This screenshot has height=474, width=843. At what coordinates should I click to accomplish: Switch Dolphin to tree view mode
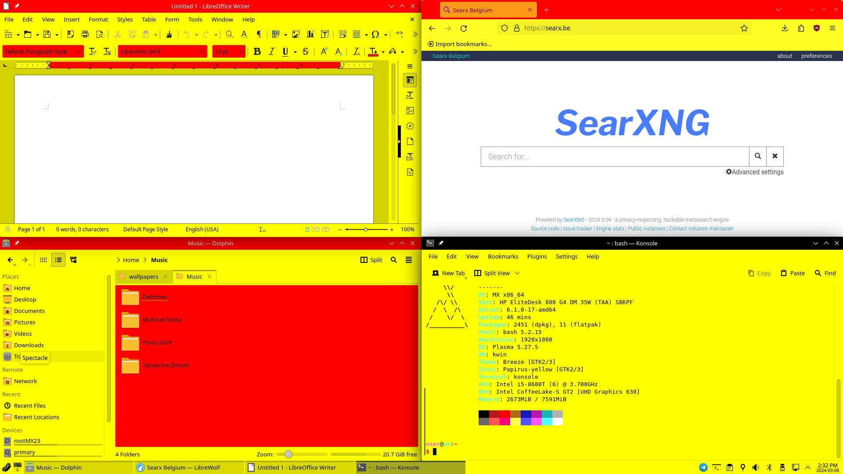(x=73, y=260)
